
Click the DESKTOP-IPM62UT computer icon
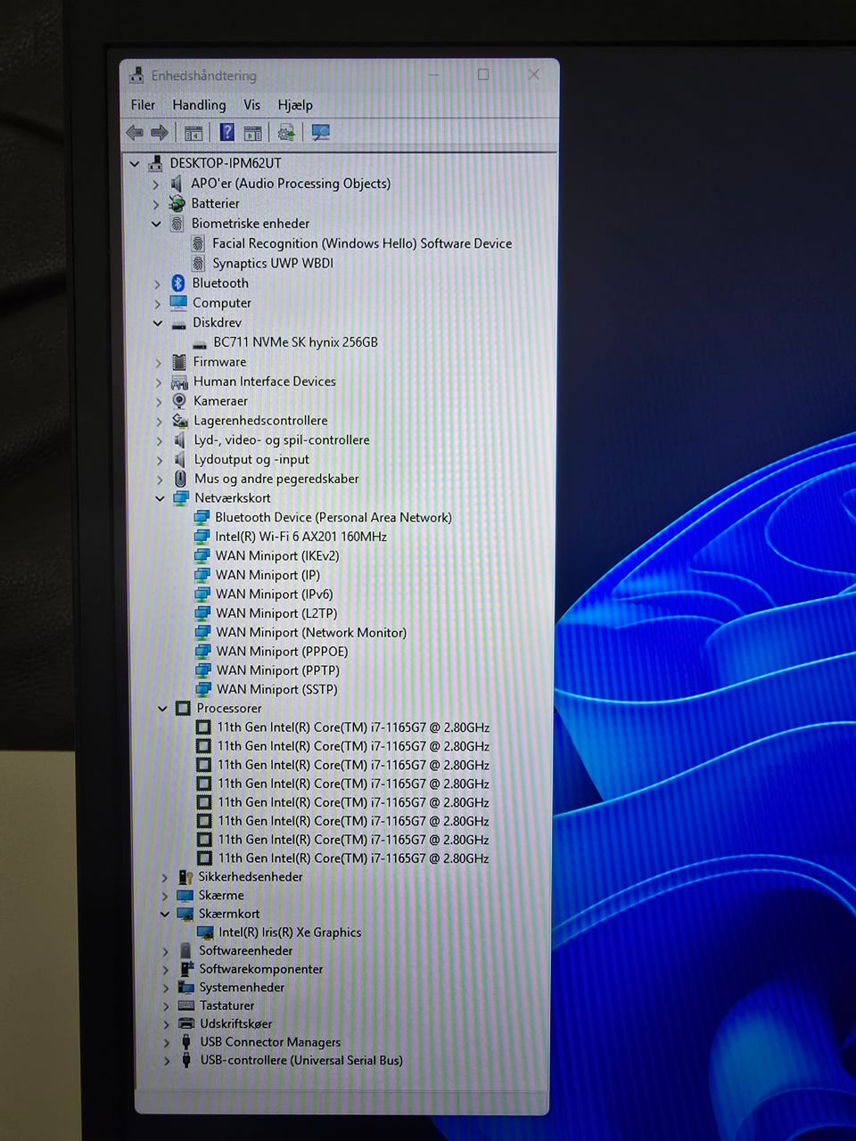pyautogui.click(x=155, y=163)
